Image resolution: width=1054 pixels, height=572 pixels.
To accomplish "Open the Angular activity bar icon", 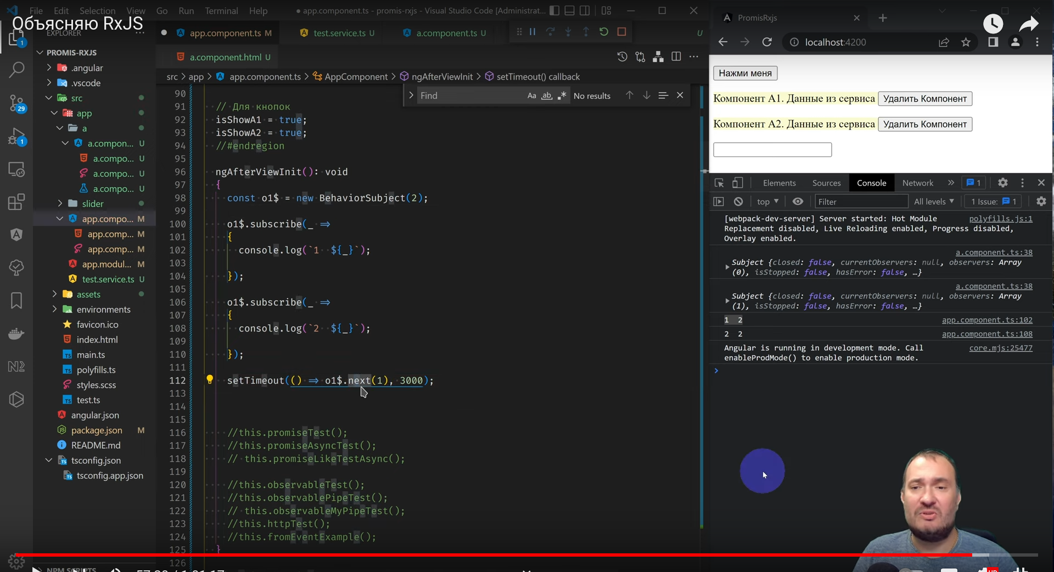I will 16,235.
